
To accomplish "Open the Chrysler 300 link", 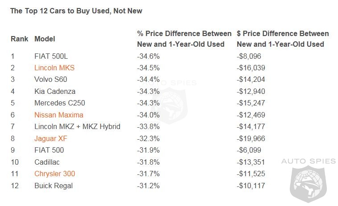I will tap(54, 174).
